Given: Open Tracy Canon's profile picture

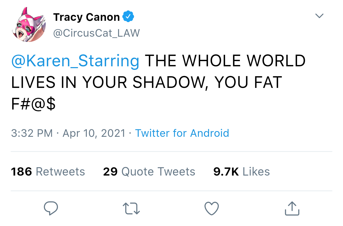Looking at the screenshot, I should pos(29,25).
